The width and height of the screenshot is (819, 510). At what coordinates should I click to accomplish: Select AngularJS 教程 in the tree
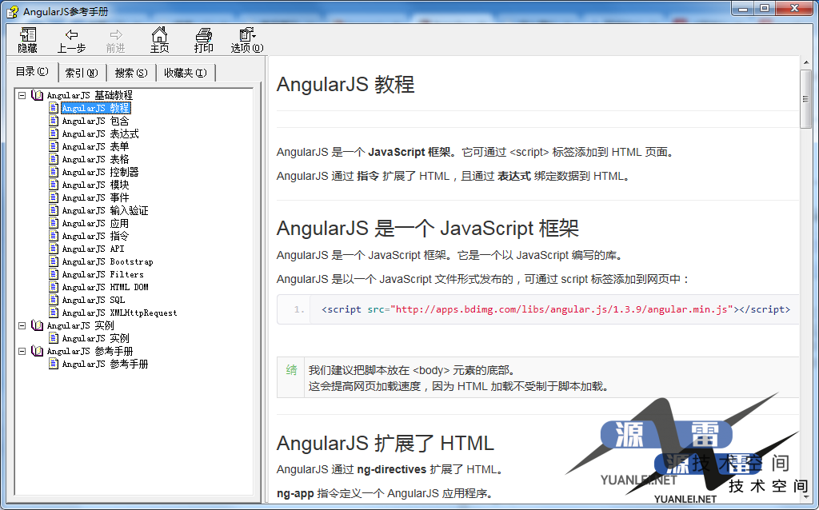[x=96, y=108]
